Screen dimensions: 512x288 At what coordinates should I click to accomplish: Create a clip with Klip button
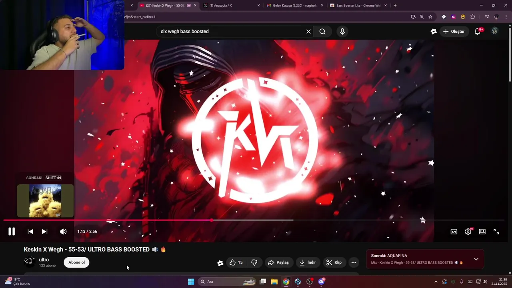(x=334, y=262)
